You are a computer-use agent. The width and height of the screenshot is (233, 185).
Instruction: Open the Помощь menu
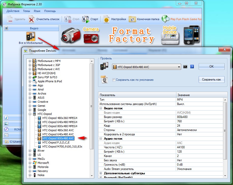[x=50, y=11]
